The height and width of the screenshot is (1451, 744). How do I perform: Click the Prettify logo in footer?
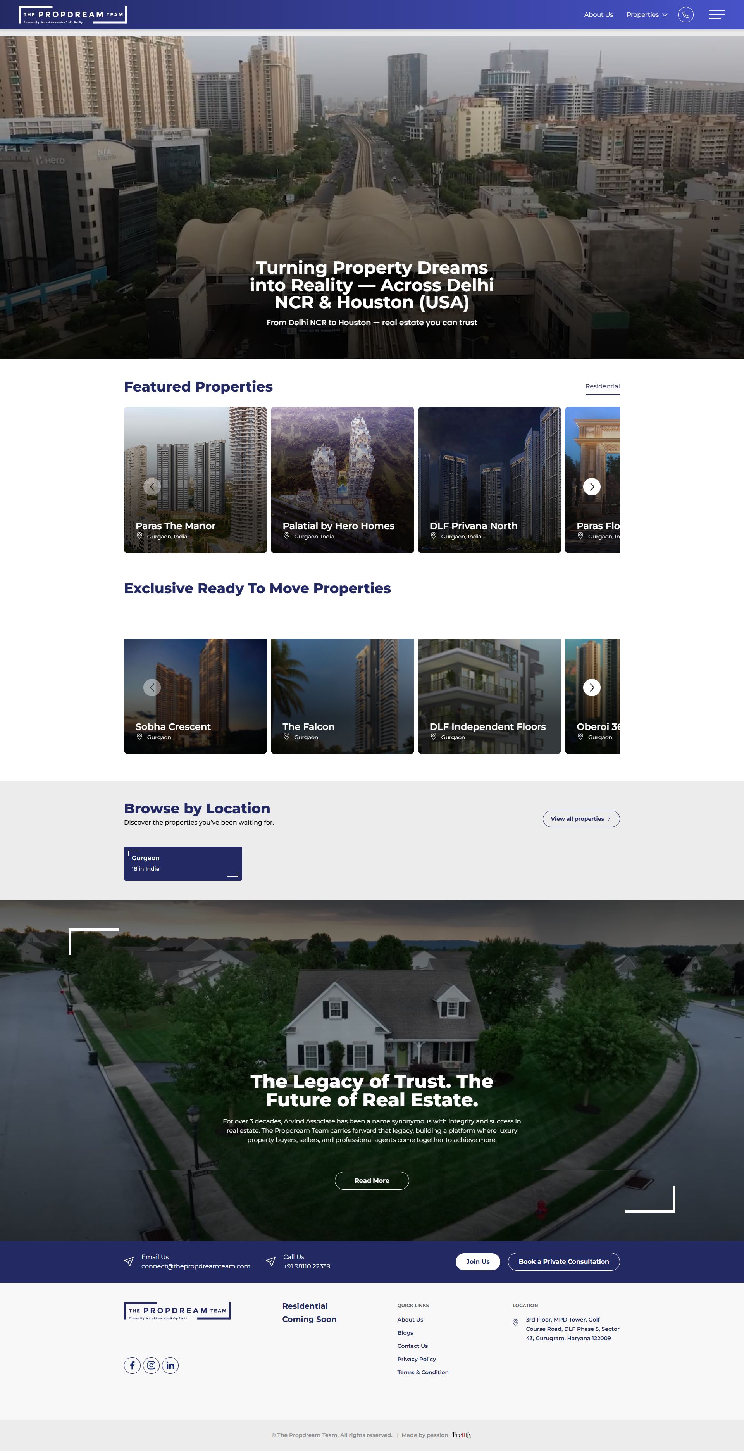(462, 1435)
